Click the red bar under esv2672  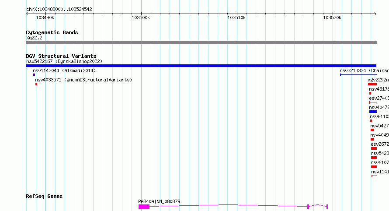pos(374,148)
